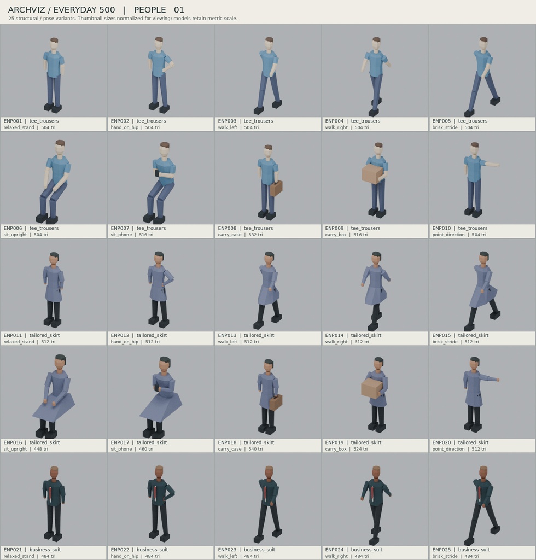This screenshot has height=560, width=536.
Task: Select the ENP009 carry_box tee_trousers figure
Action: click(375, 180)
